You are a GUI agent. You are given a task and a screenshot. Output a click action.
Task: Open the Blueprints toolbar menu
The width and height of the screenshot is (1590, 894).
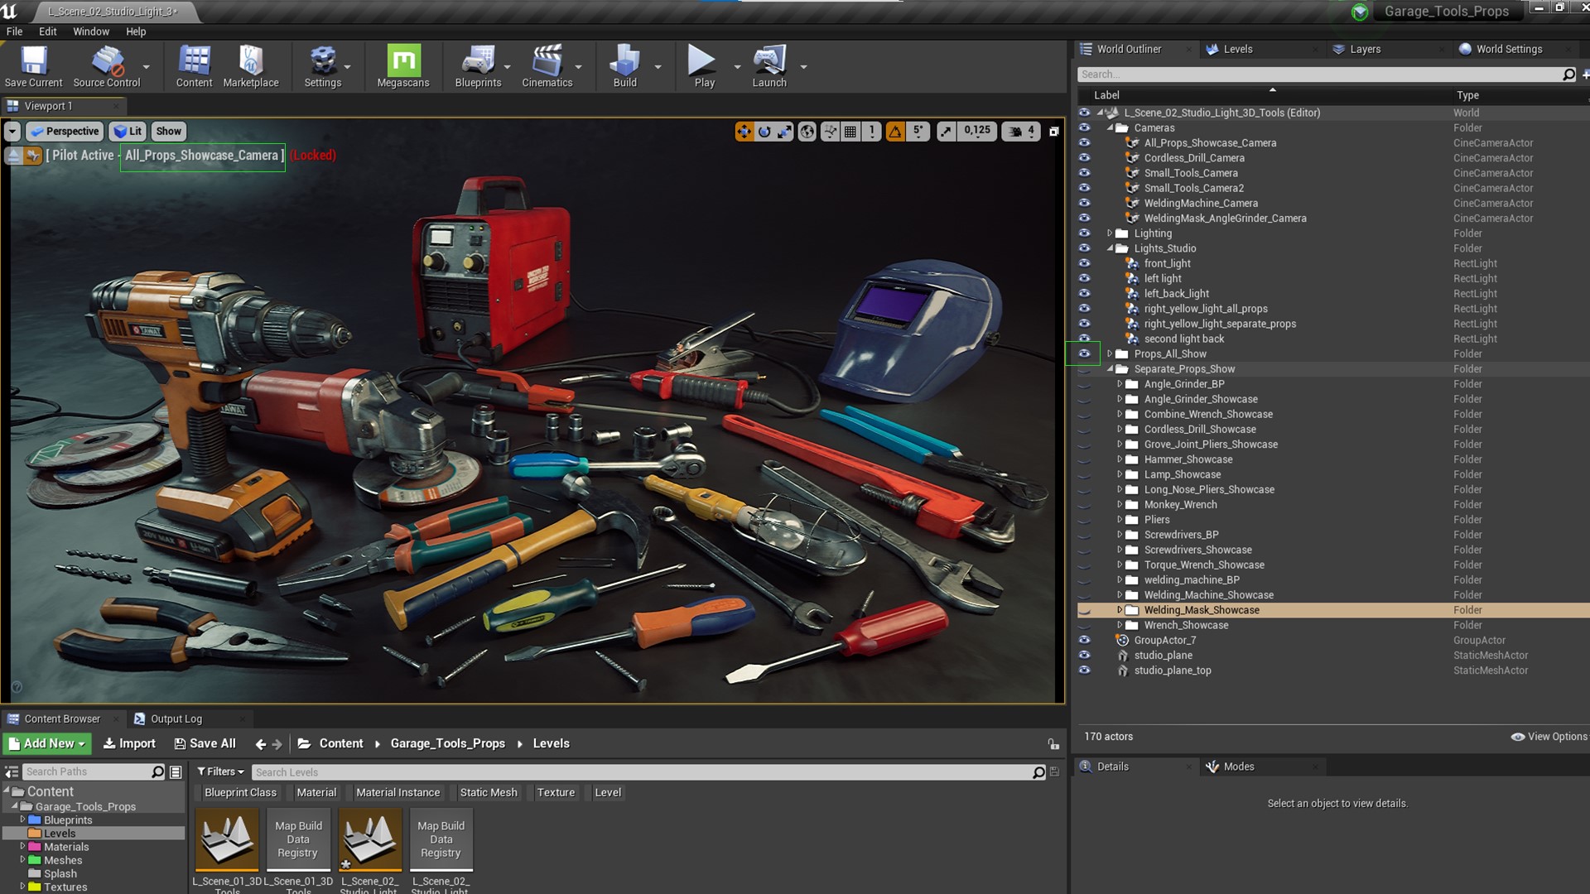(478, 66)
